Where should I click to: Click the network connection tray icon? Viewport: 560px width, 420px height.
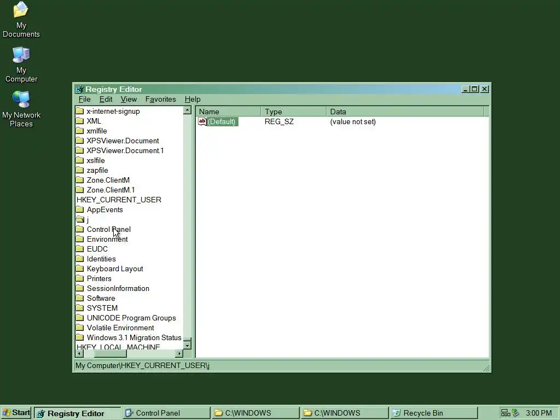tap(505, 413)
